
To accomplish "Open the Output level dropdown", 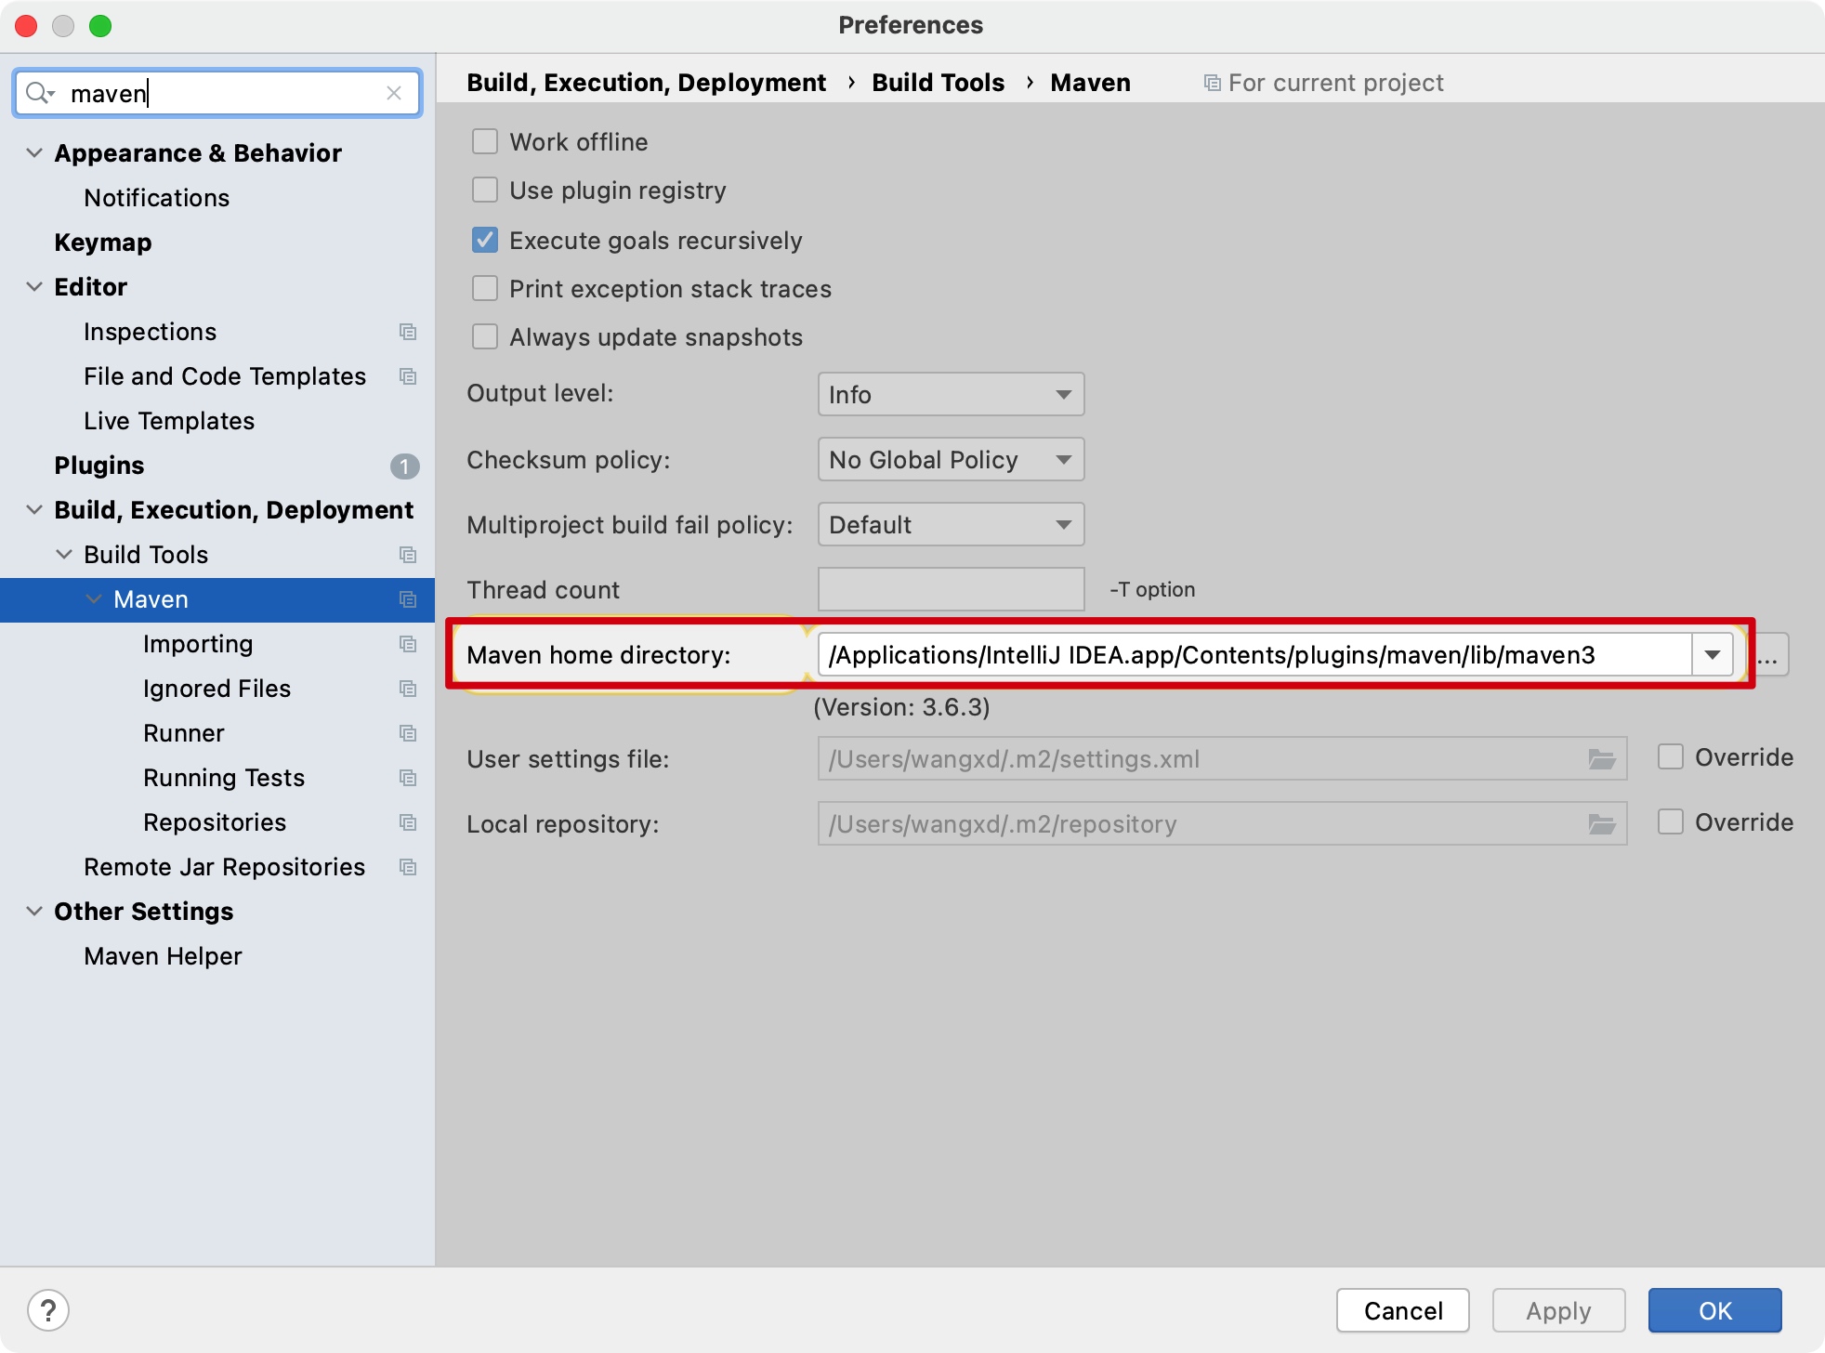I will (951, 395).
